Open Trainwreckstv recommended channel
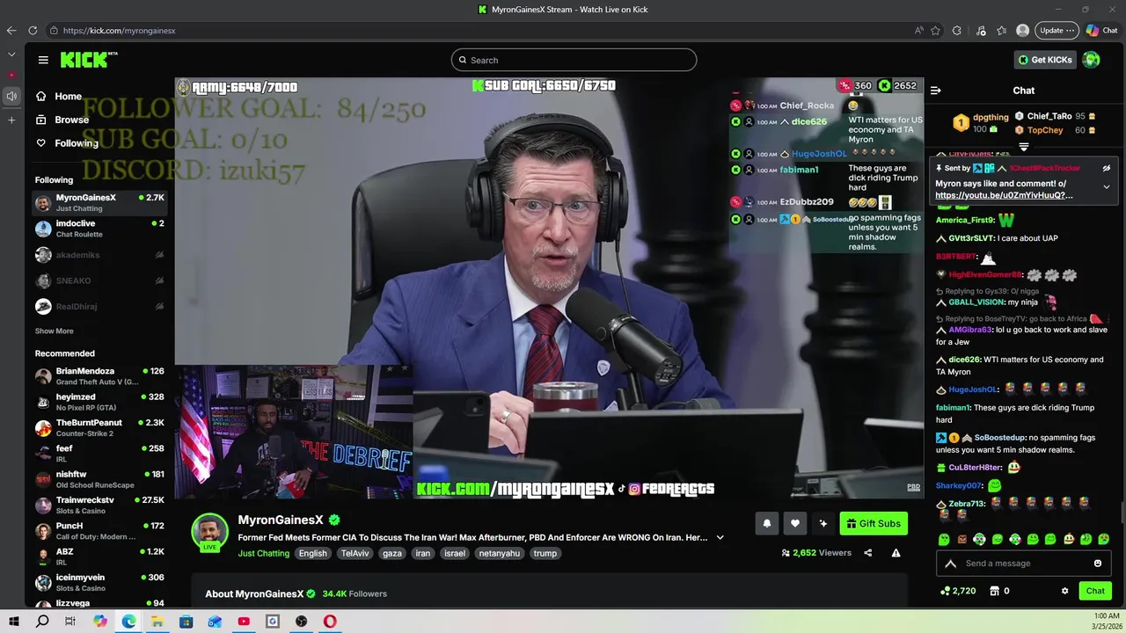This screenshot has height=633, width=1126. (99, 505)
